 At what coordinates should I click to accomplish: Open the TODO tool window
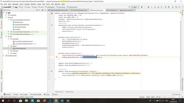click(x=55, y=94)
